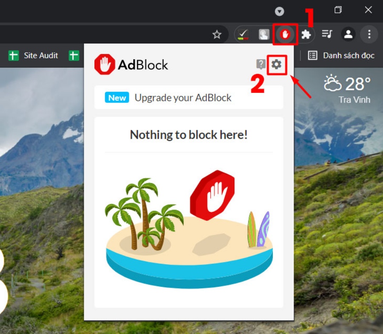Click the second green bookmark icon

[x=74, y=55]
